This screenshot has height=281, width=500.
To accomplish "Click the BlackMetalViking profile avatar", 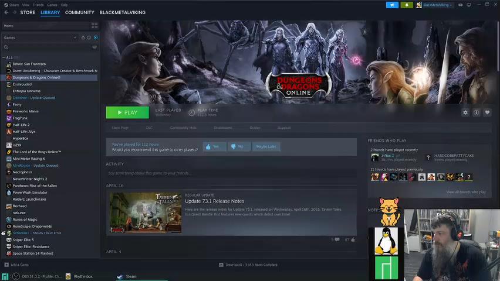I will (x=418, y=5).
